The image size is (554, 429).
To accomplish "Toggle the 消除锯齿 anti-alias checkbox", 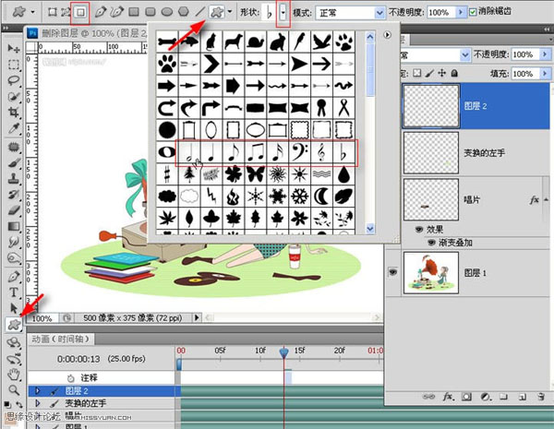I will (x=474, y=13).
